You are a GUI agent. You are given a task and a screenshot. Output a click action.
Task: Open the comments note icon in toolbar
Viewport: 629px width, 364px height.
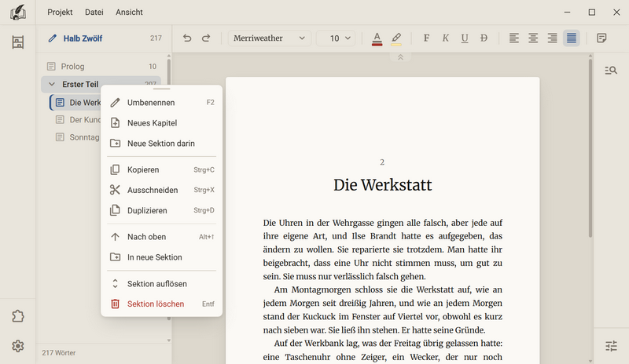point(601,38)
